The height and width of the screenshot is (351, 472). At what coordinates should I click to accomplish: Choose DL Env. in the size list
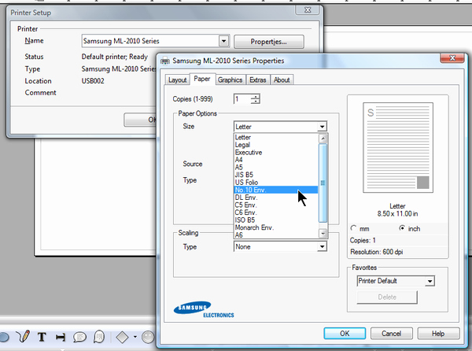point(276,198)
